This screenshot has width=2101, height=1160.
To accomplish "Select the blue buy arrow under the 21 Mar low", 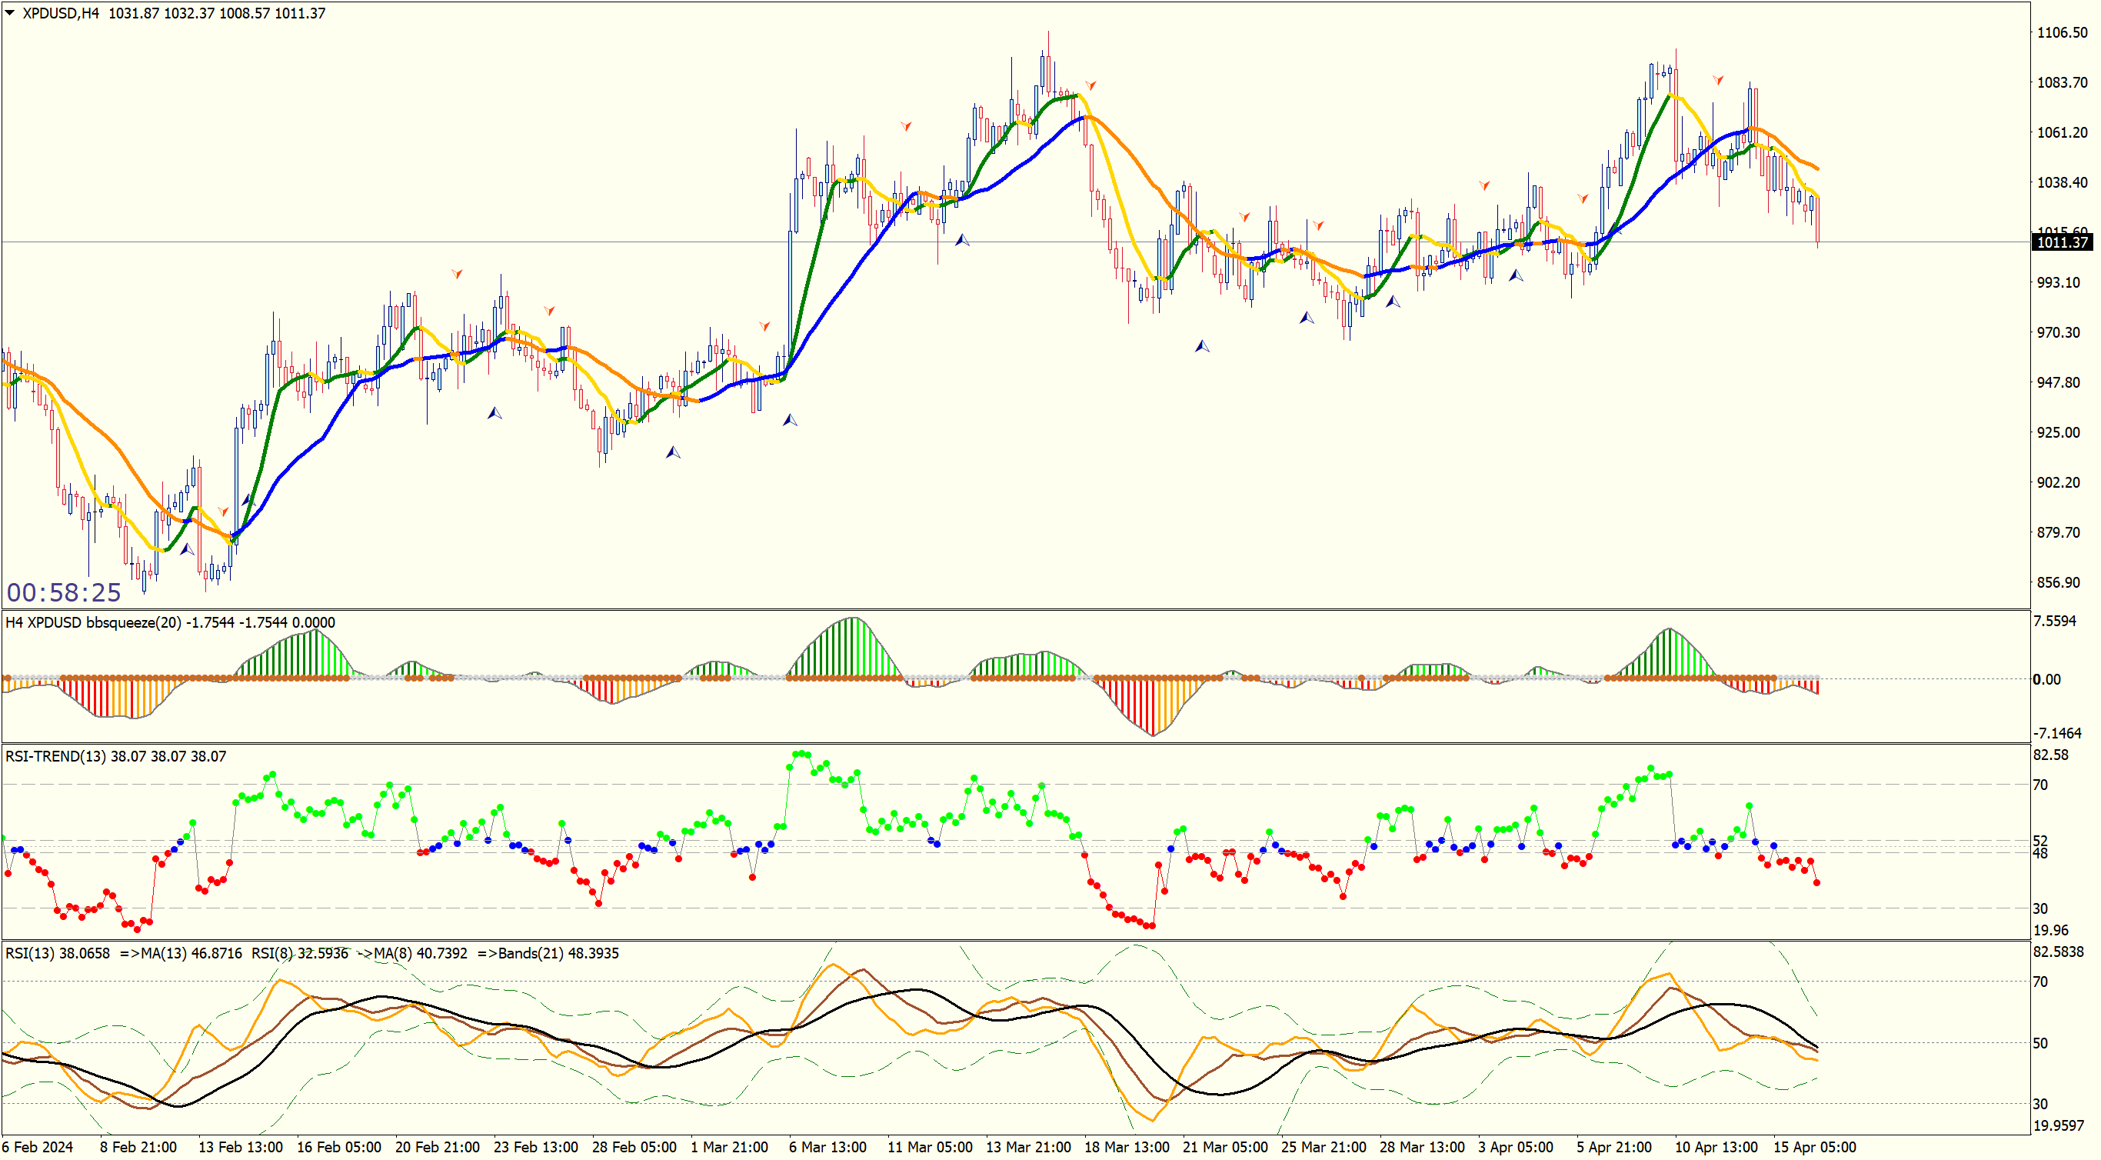I will (x=1201, y=346).
